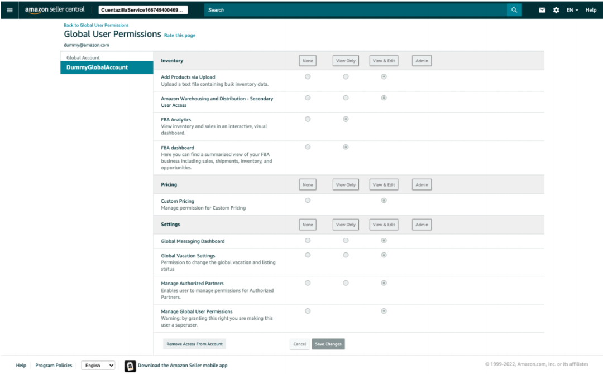This screenshot has width=603, height=380.
Task: Select None for Global Vacation Settings
Action: 308,255
